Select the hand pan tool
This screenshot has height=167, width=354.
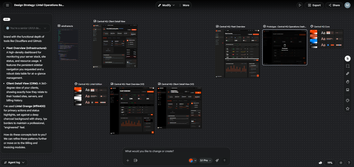click(x=348, y=81)
